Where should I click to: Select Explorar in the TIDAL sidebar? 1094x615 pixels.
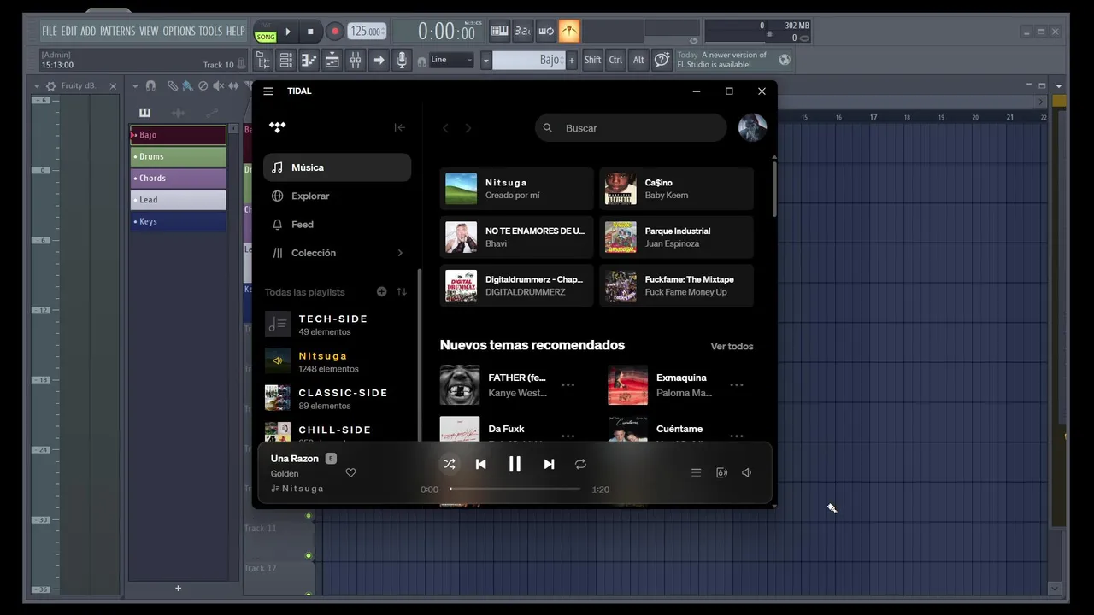pyautogui.click(x=338, y=196)
